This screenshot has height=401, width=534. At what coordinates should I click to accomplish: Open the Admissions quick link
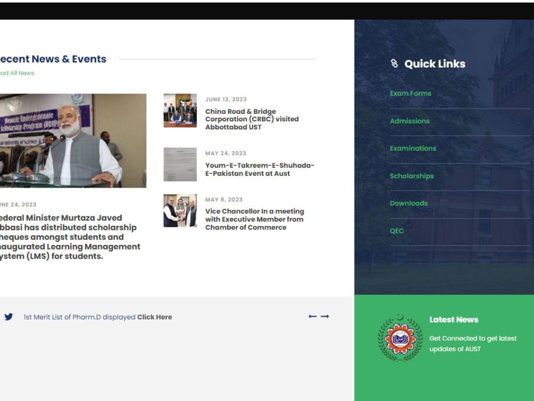(410, 121)
